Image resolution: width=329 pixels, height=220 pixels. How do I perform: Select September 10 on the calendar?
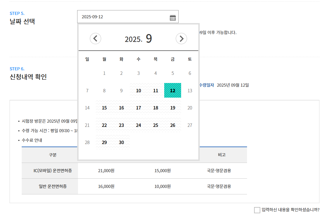click(138, 91)
